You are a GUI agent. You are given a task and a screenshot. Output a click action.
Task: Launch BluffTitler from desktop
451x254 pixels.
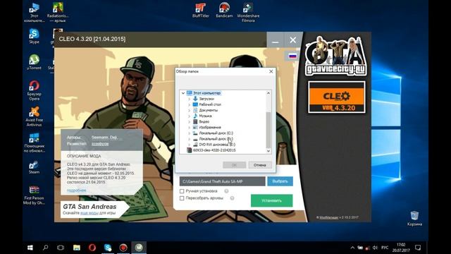pos(200,10)
